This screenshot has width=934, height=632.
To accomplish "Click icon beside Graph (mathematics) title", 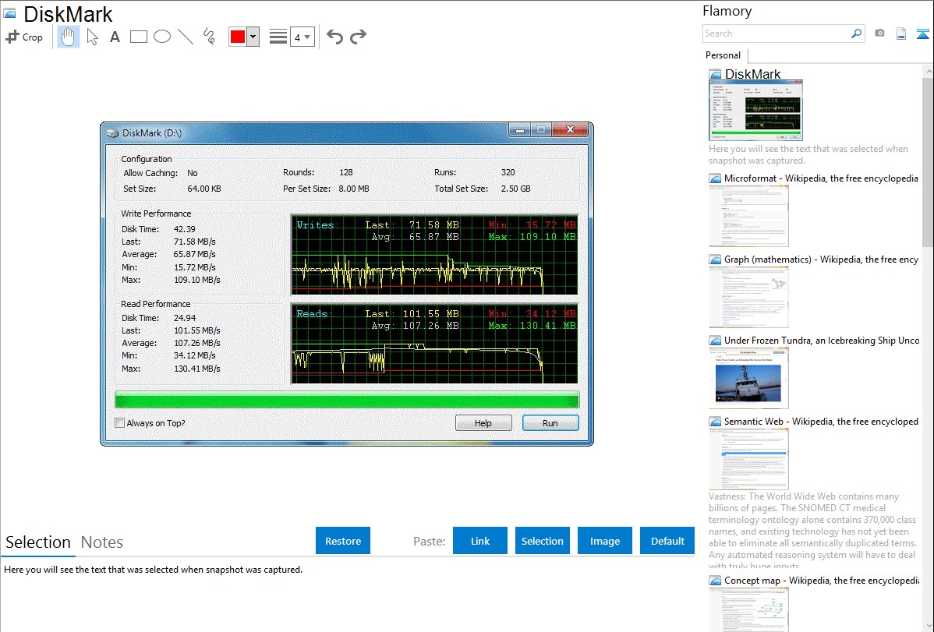I will tap(715, 260).
